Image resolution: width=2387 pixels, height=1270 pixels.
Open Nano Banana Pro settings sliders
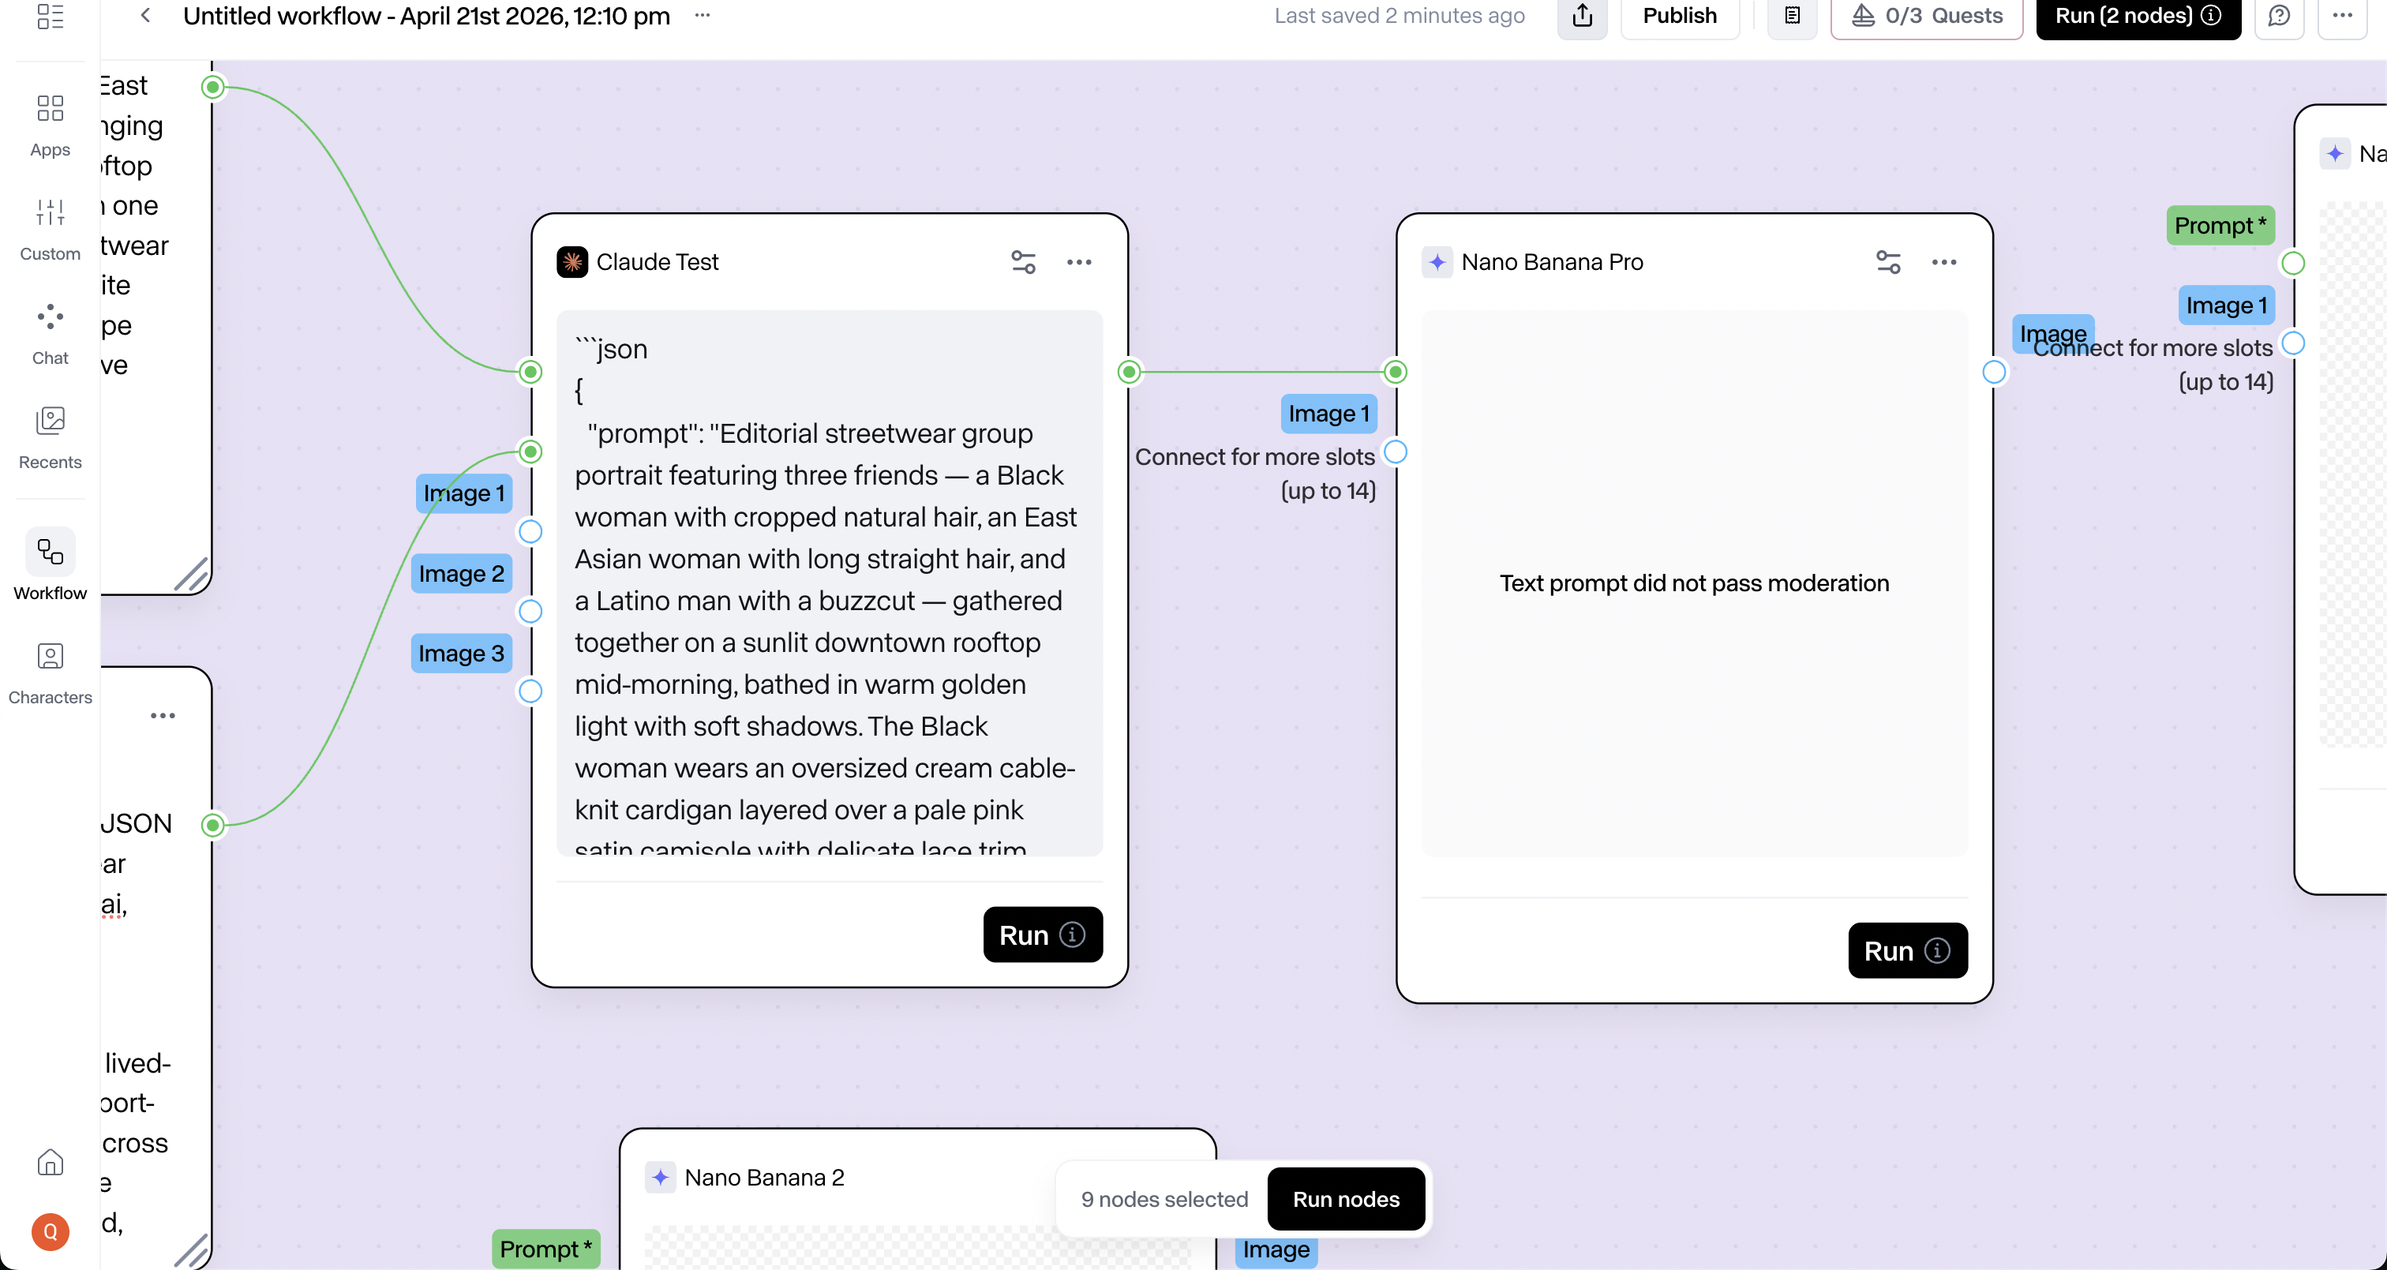click(1887, 262)
